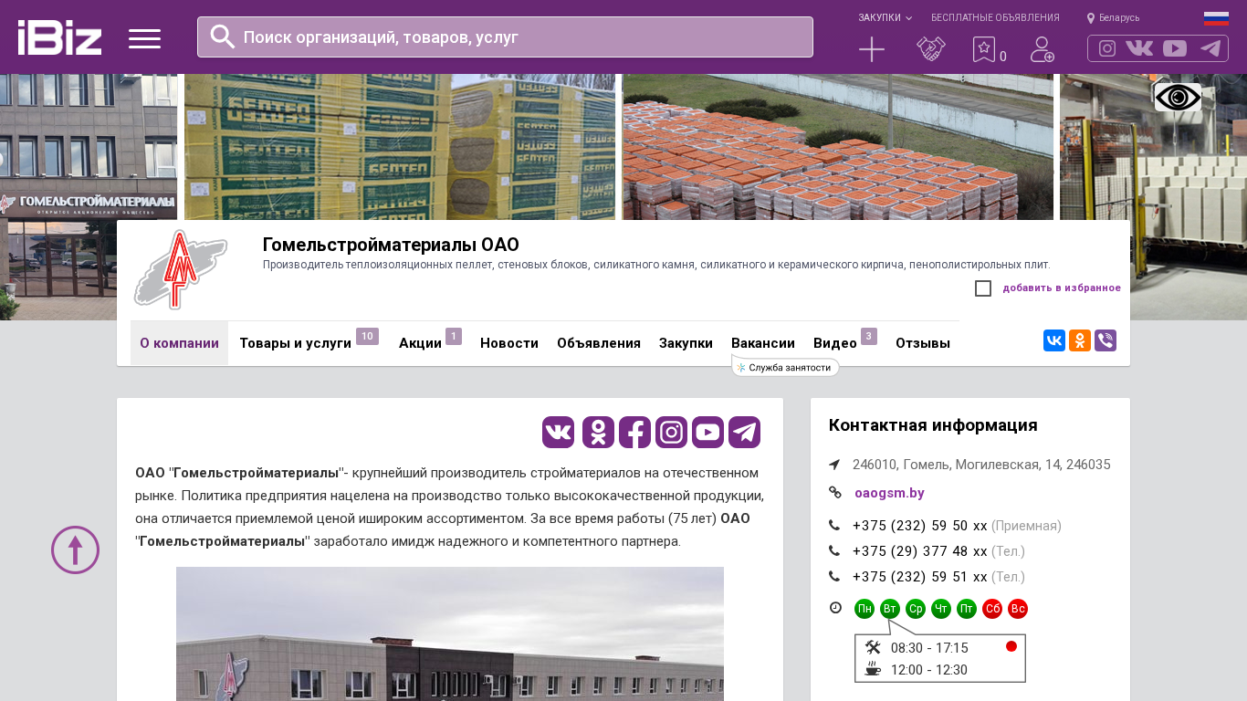The width and height of the screenshot is (1247, 701).
Task: Open company Instagram page icon
Action: click(672, 433)
